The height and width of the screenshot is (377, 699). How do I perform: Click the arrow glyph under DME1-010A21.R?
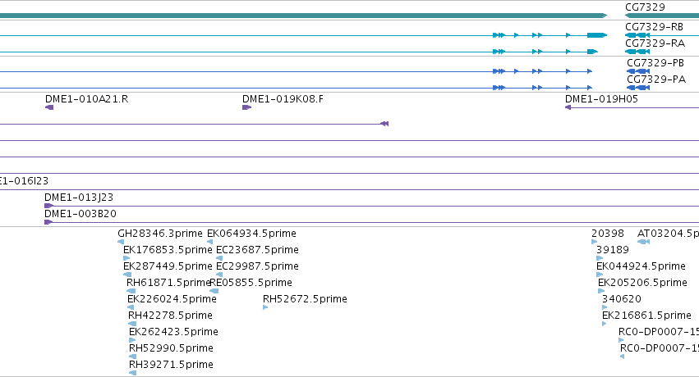tap(49, 107)
